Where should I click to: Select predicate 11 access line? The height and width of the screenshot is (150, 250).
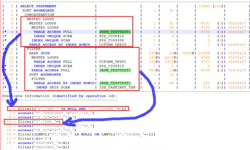[50, 126]
